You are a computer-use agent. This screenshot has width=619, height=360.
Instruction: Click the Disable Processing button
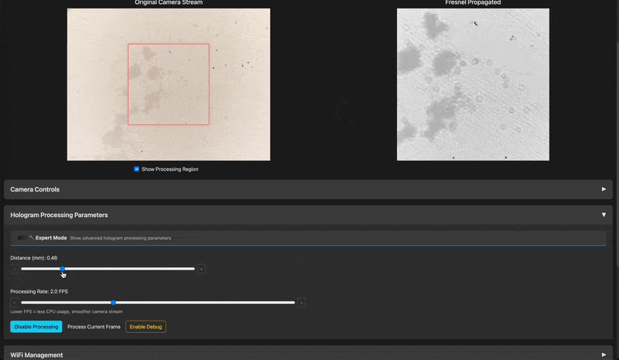(x=36, y=327)
